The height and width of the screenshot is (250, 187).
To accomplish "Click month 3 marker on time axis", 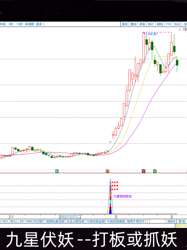I will (x=172, y=217).
